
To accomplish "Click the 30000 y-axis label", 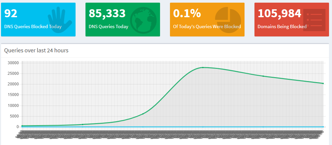I will point(13,63).
